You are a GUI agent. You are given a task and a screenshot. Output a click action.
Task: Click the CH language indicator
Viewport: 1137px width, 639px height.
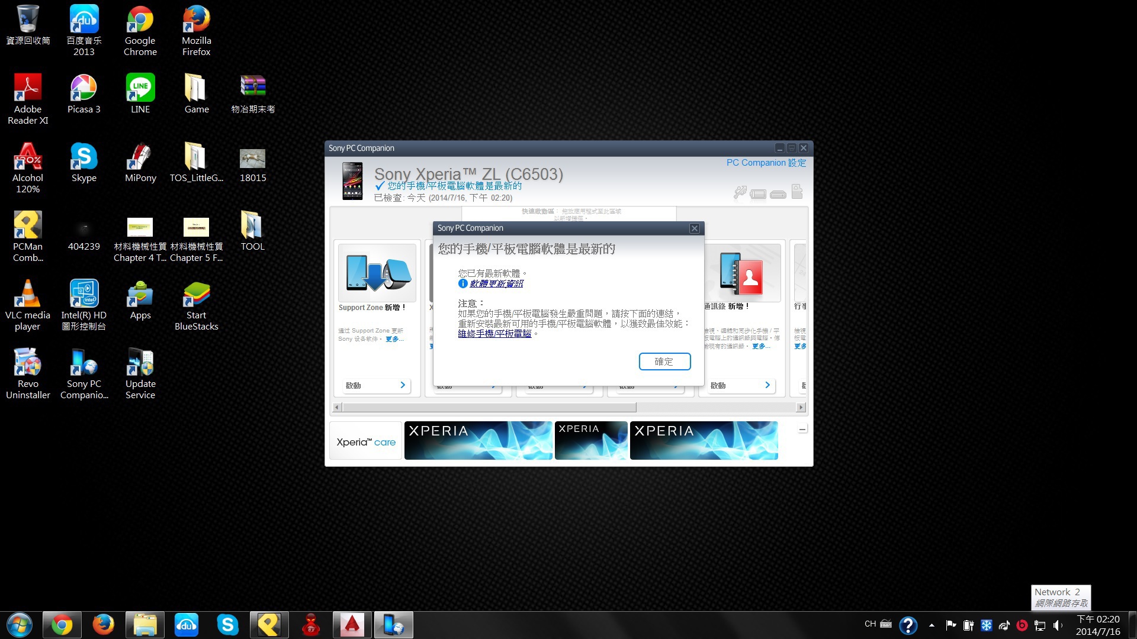(870, 624)
